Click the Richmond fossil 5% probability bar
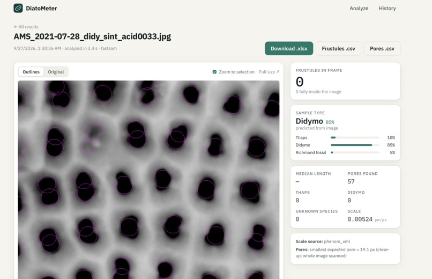Image resolution: width=432 pixels, height=279 pixels. (355, 152)
